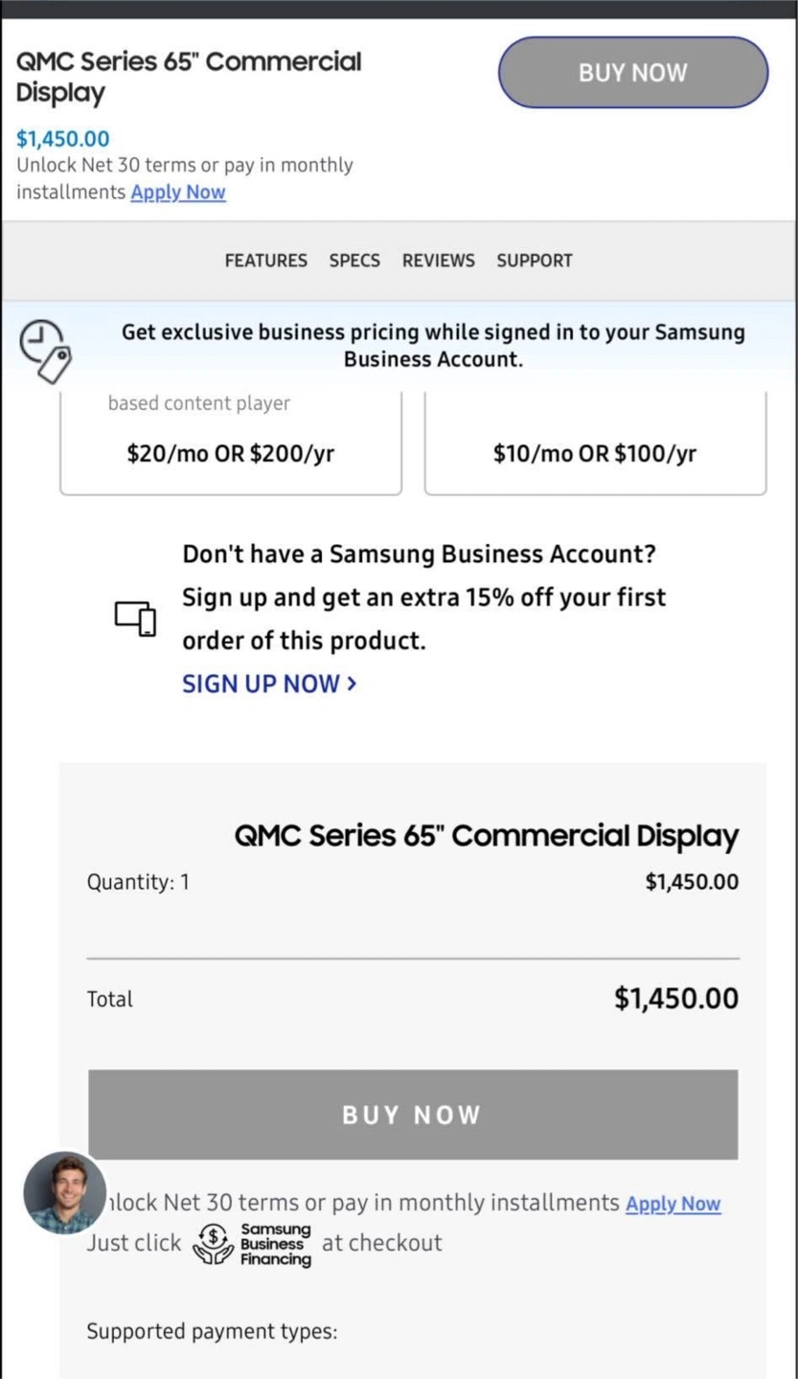
Task: Open the Apply Now link under the header price
Action: click(178, 192)
